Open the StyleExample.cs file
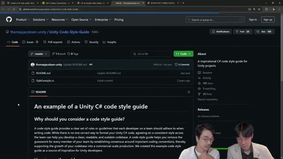283x159 pixels. (x=45, y=80)
